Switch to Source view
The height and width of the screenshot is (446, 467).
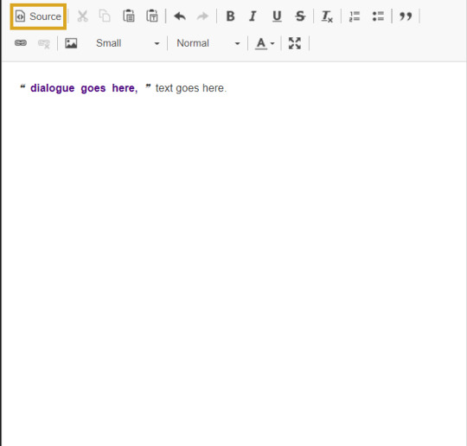click(x=38, y=16)
